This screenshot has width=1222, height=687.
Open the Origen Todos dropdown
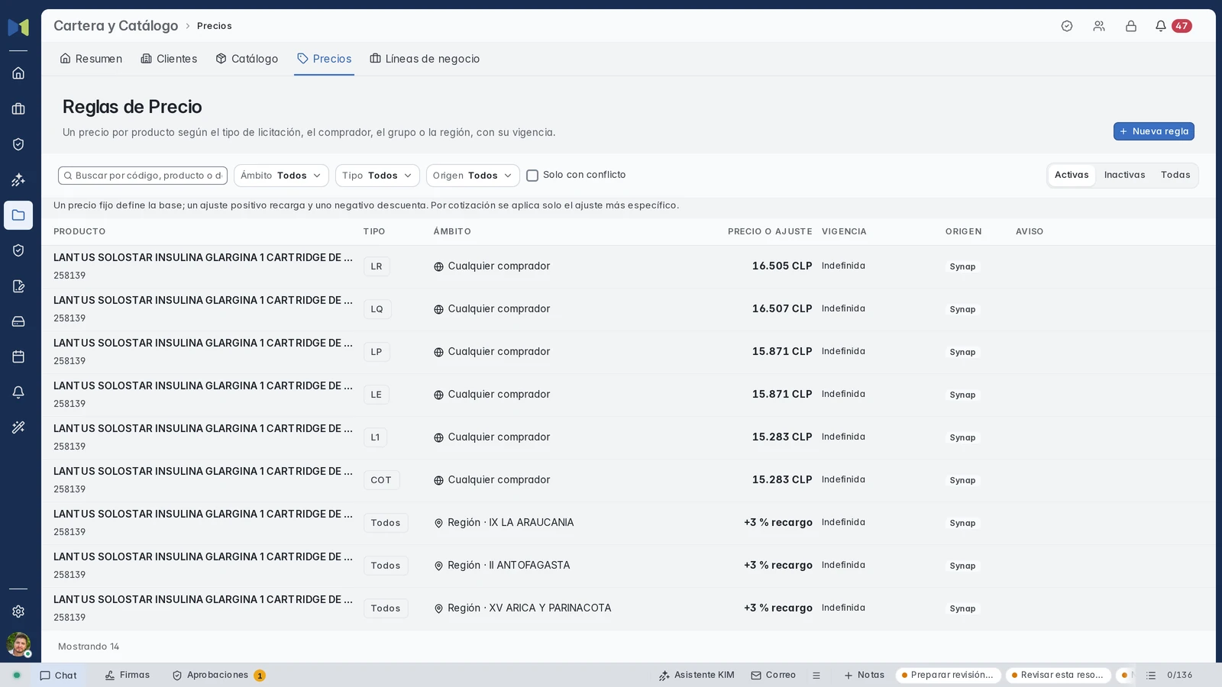click(x=473, y=176)
